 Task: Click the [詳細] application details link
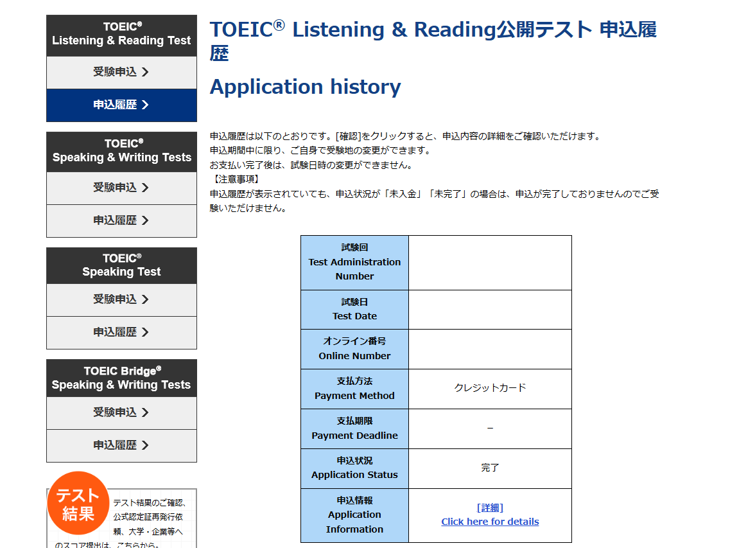(490, 508)
